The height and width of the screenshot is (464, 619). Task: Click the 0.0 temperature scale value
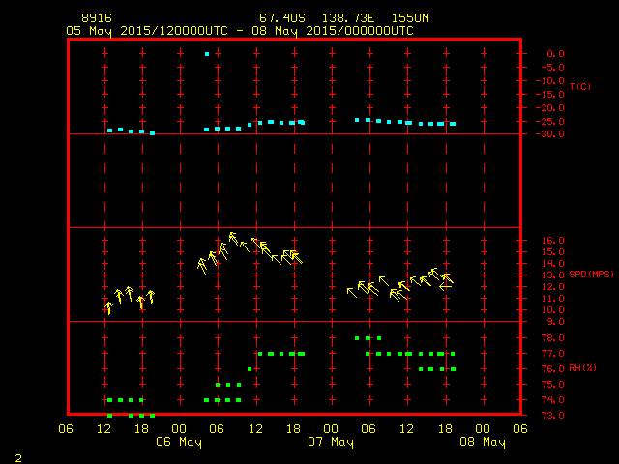click(x=555, y=54)
